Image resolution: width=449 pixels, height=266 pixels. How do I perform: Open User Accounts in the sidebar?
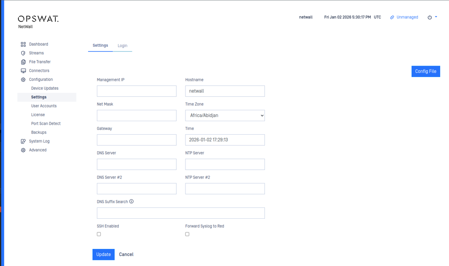[44, 106]
